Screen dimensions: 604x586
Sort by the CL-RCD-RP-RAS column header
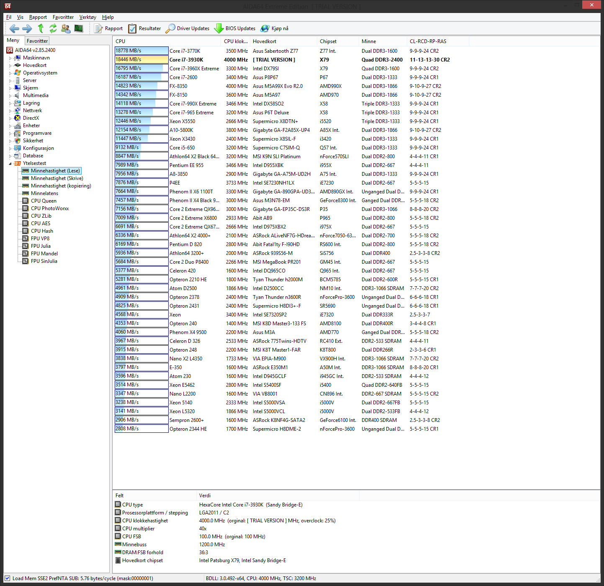click(438, 41)
